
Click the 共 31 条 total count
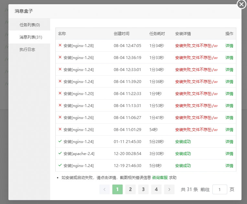pyautogui.click(x=189, y=189)
